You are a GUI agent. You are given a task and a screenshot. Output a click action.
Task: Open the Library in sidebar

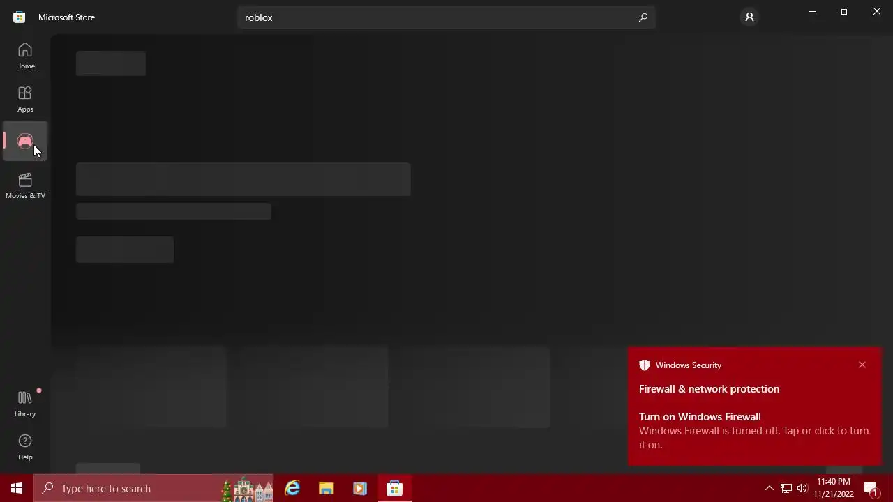[25, 404]
